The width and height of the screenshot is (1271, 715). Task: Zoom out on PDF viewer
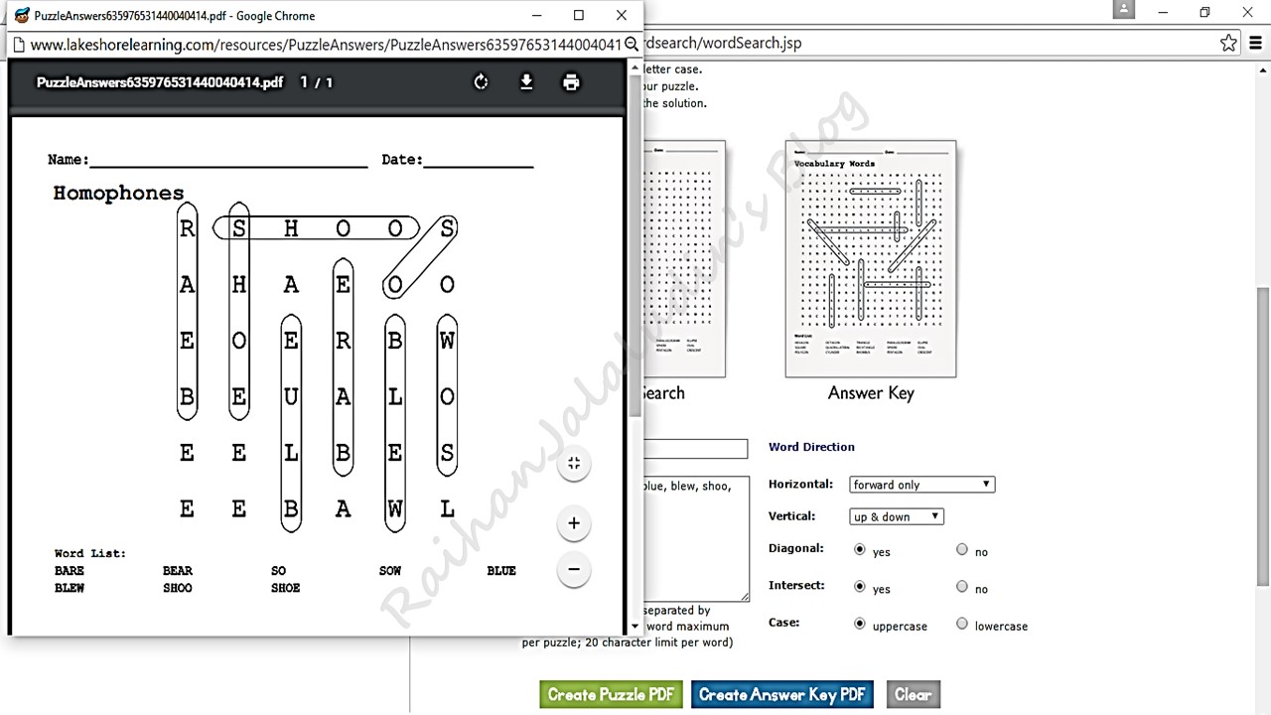click(x=574, y=569)
